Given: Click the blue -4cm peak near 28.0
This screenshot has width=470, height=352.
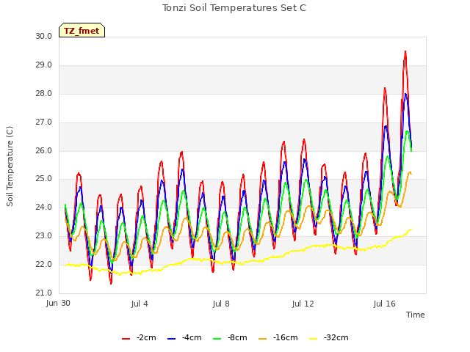Looking at the screenshot, I should tap(405, 95).
